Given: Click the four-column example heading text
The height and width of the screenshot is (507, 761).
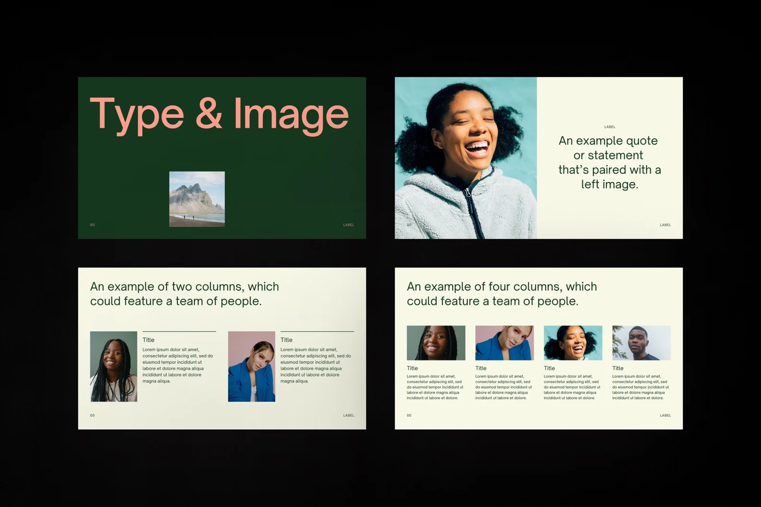Looking at the screenshot, I should (x=502, y=294).
